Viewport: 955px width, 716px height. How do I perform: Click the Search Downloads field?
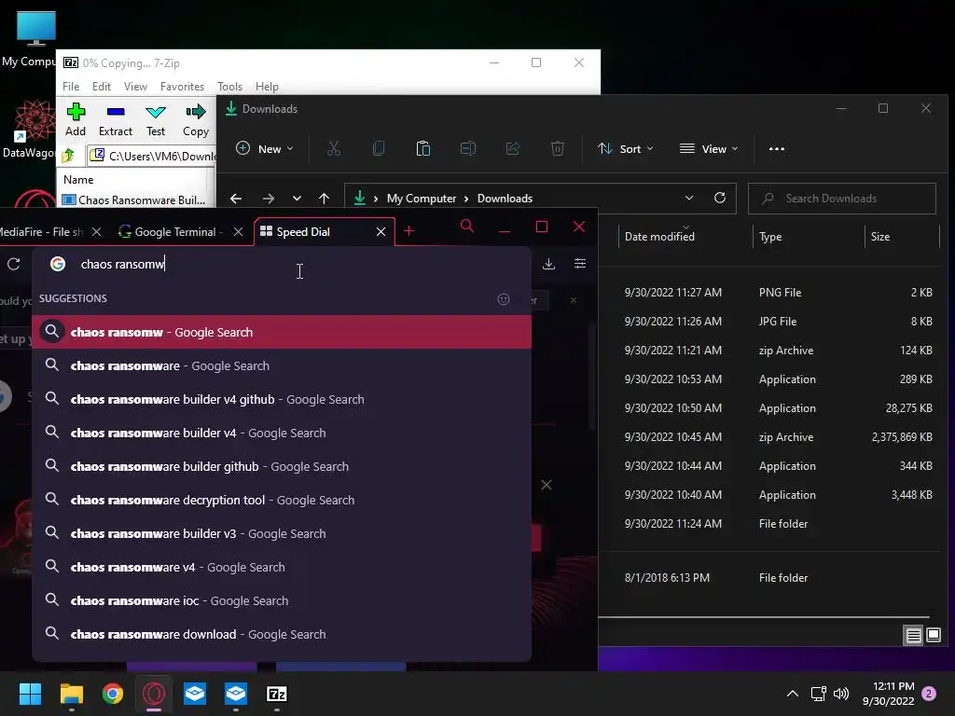pos(842,199)
